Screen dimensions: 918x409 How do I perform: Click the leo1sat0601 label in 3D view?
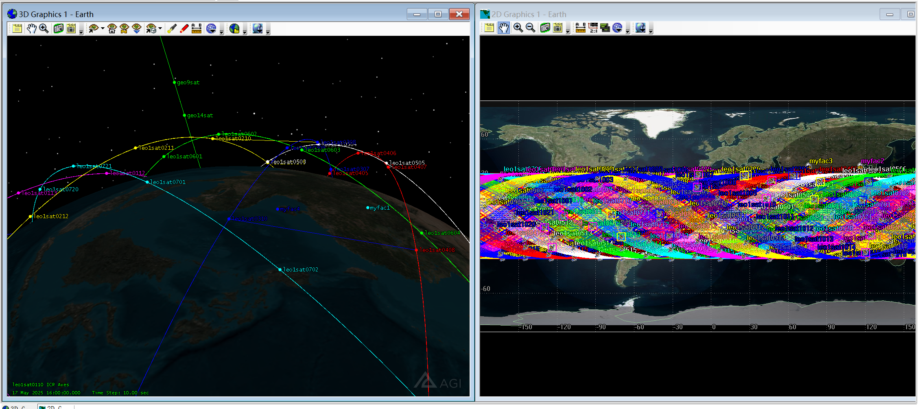(x=184, y=156)
